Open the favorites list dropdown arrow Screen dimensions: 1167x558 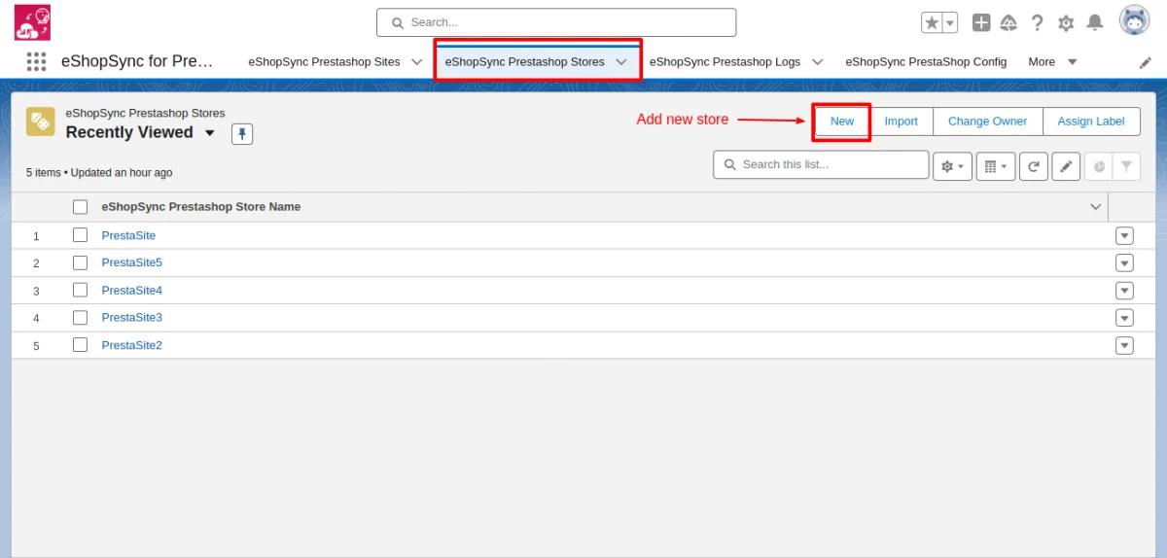pyautogui.click(x=950, y=22)
